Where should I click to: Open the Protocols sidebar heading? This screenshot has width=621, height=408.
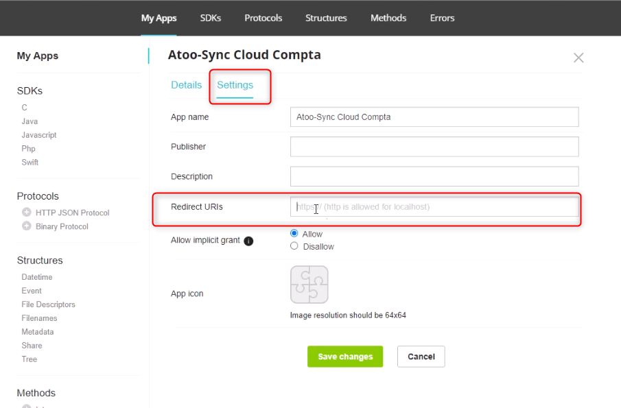(x=38, y=196)
